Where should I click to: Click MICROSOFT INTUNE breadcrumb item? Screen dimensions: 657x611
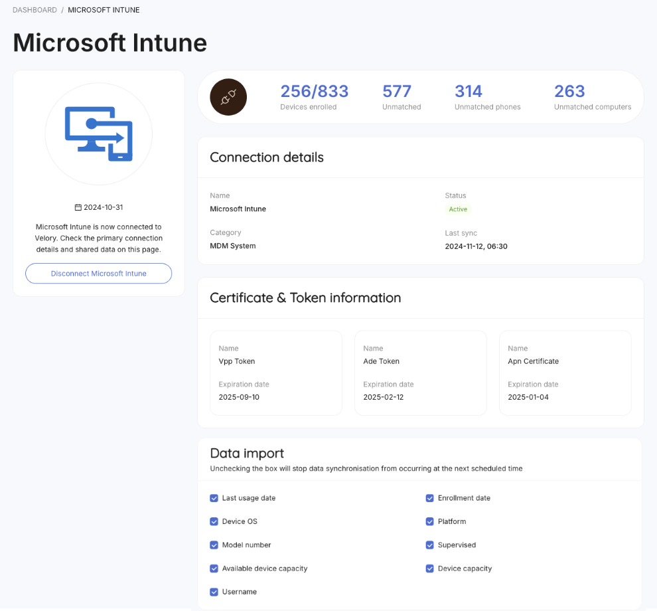[x=104, y=10]
